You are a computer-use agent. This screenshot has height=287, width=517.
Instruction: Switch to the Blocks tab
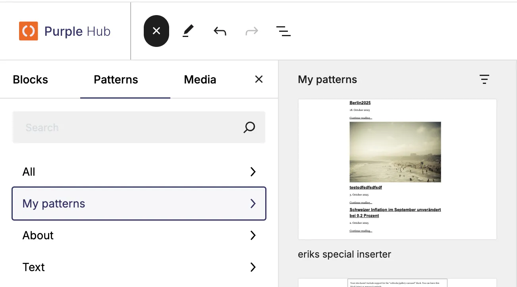pos(31,80)
